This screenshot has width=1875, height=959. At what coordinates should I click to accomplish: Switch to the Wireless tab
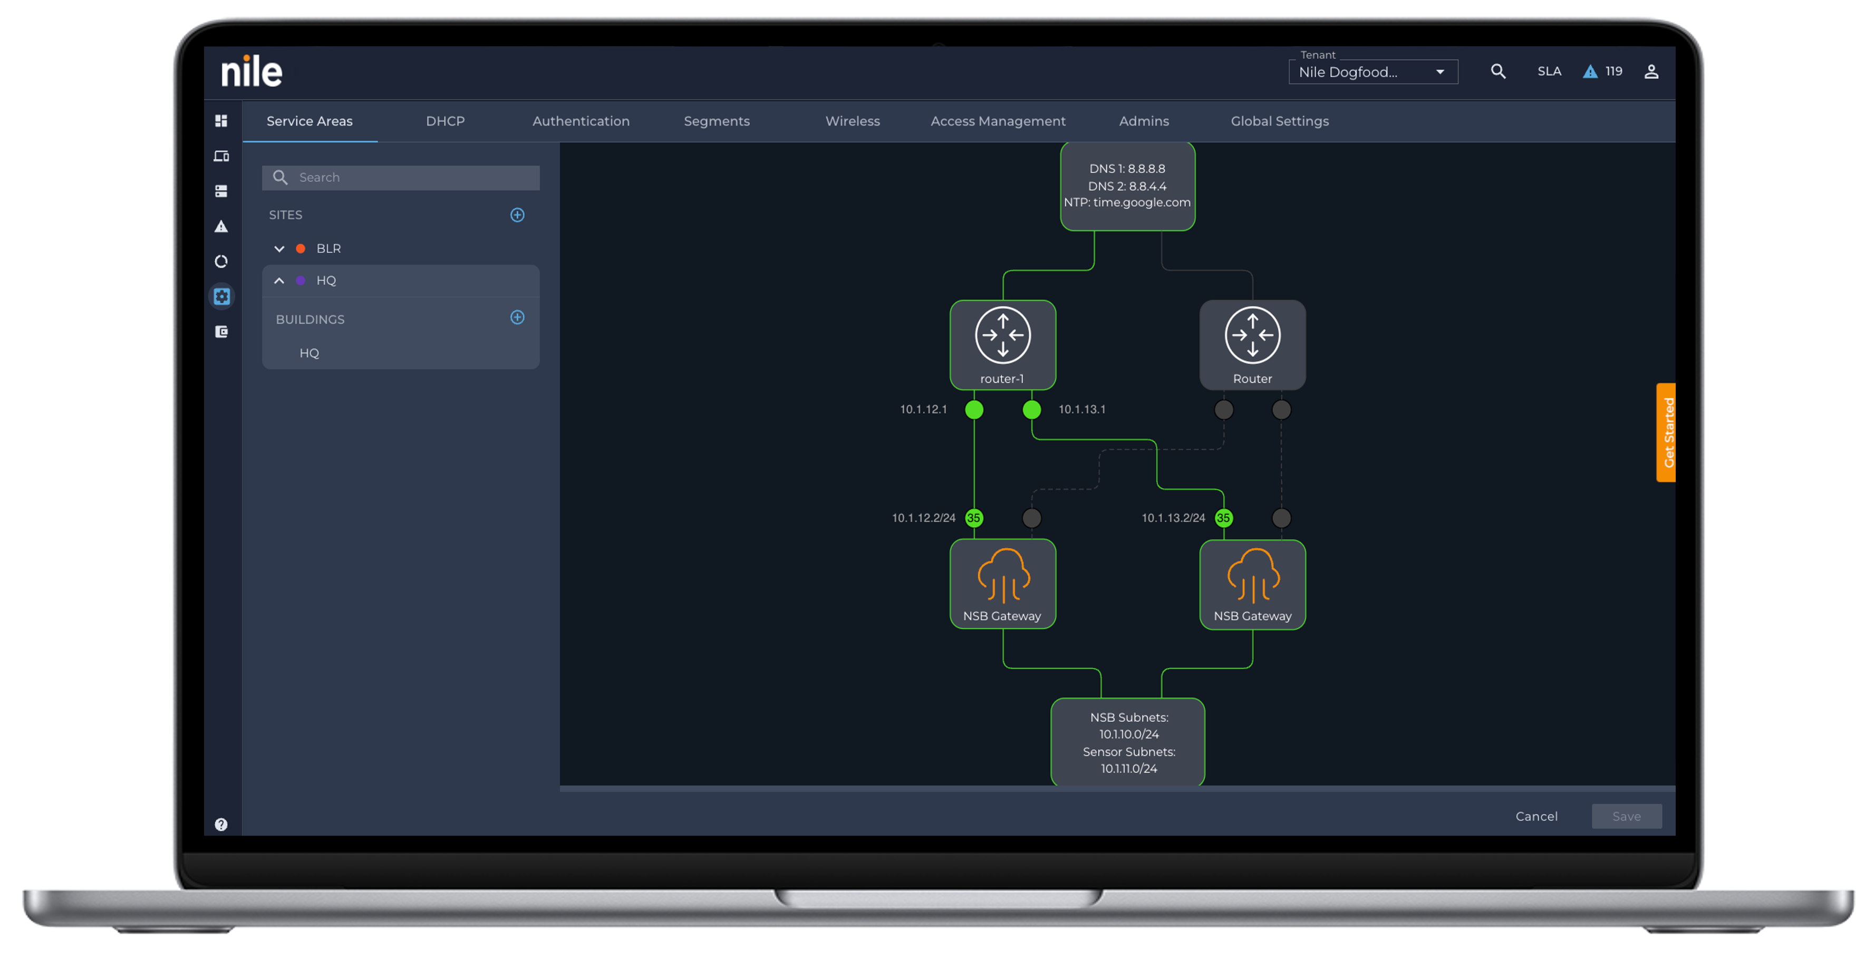[852, 121]
